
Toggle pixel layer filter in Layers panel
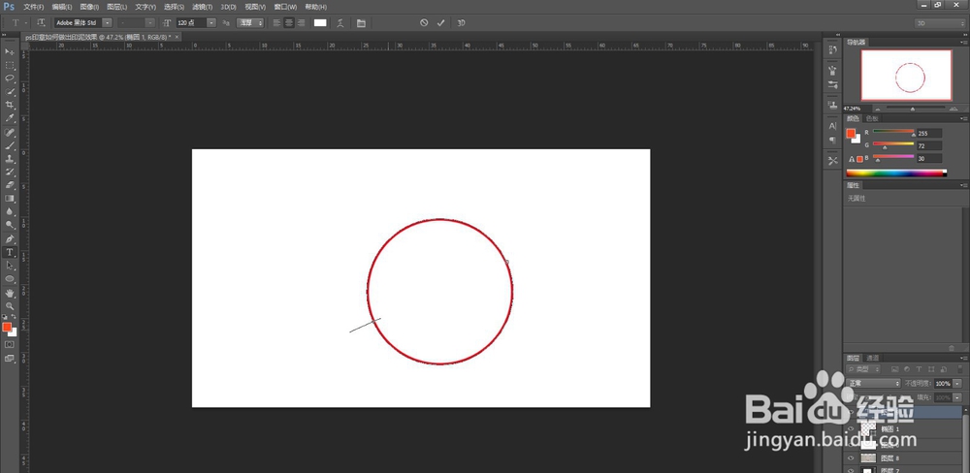[x=895, y=369]
